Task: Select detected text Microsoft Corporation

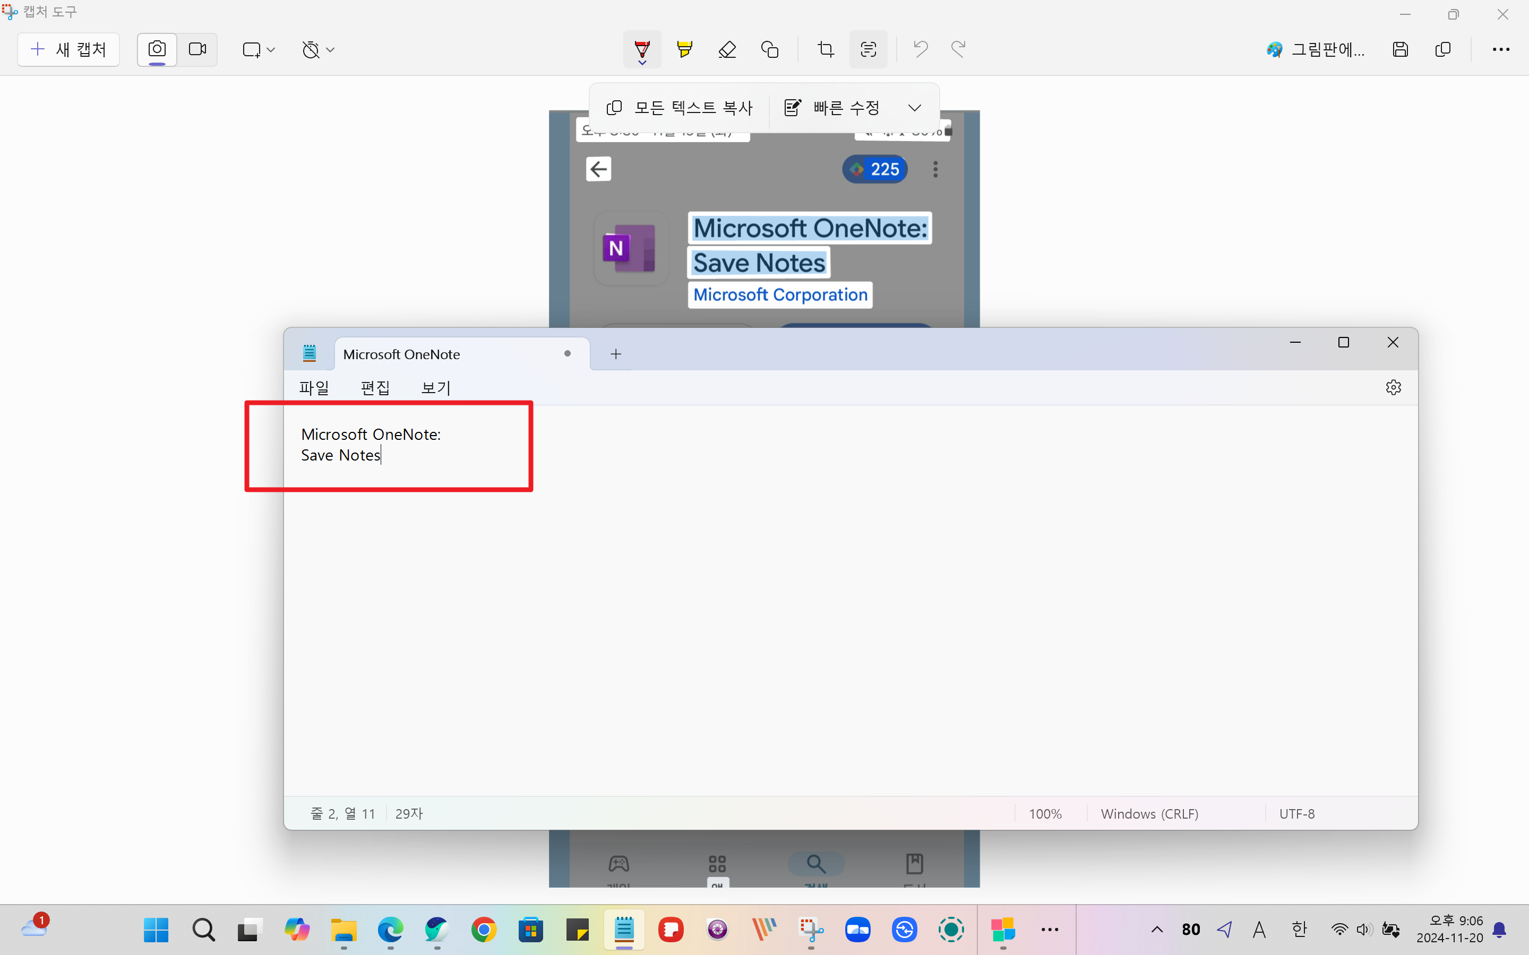Action: click(x=780, y=295)
